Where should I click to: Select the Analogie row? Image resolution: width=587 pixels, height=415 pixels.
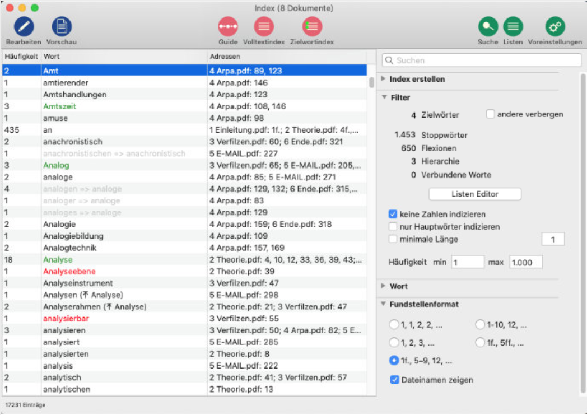184,224
